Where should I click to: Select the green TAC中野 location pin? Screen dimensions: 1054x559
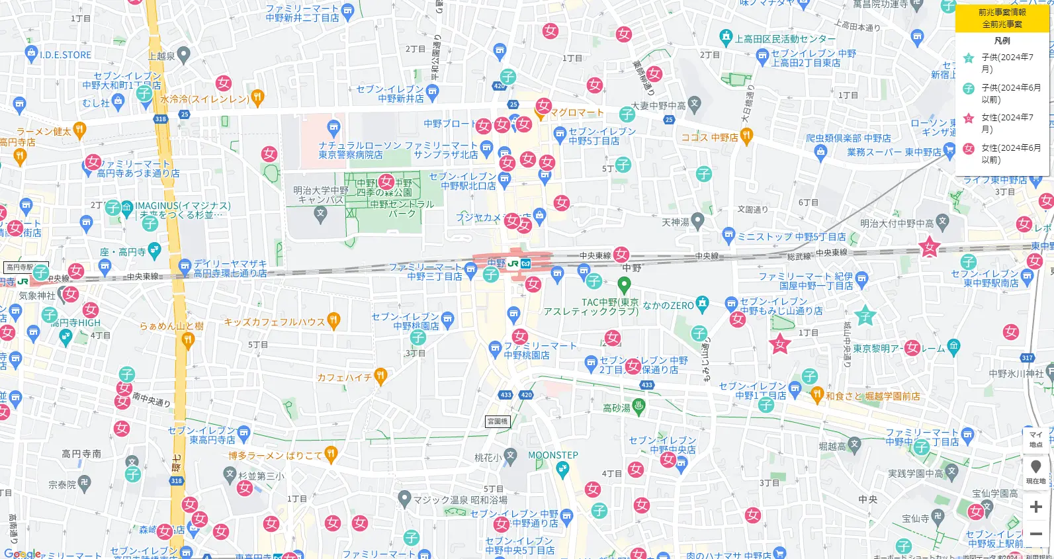tap(623, 286)
